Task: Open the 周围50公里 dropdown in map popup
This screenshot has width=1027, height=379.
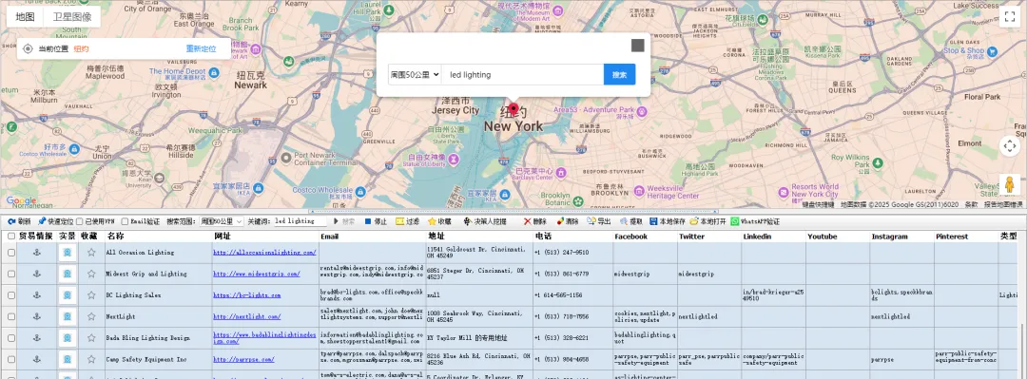Action: click(415, 75)
